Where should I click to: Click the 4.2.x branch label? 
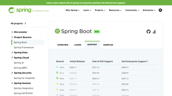[x=62, y=67]
